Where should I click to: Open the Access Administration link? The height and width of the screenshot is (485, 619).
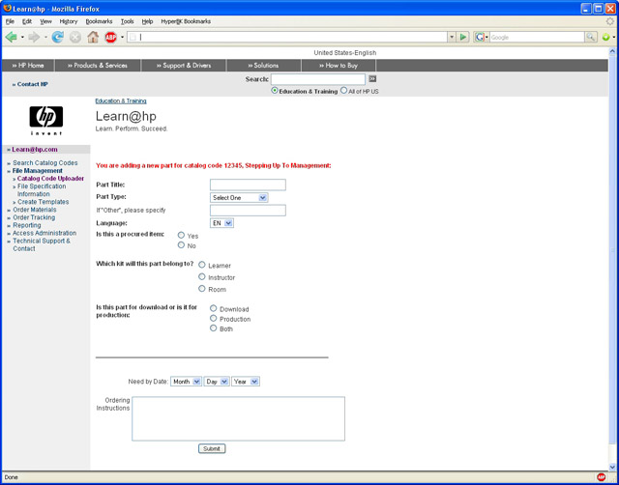44,233
